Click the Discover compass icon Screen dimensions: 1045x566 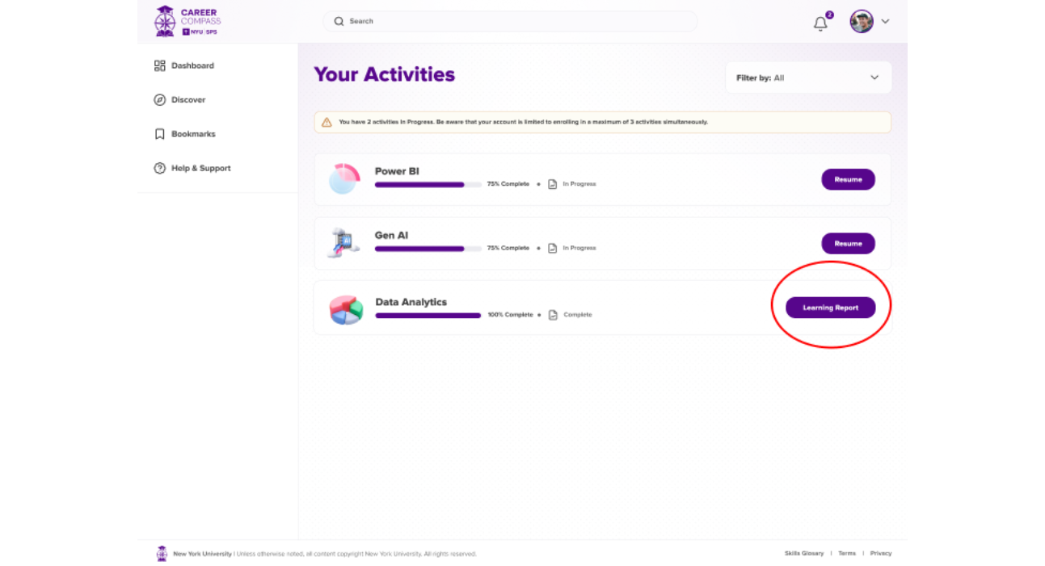pyautogui.click(x=160, y=100)
